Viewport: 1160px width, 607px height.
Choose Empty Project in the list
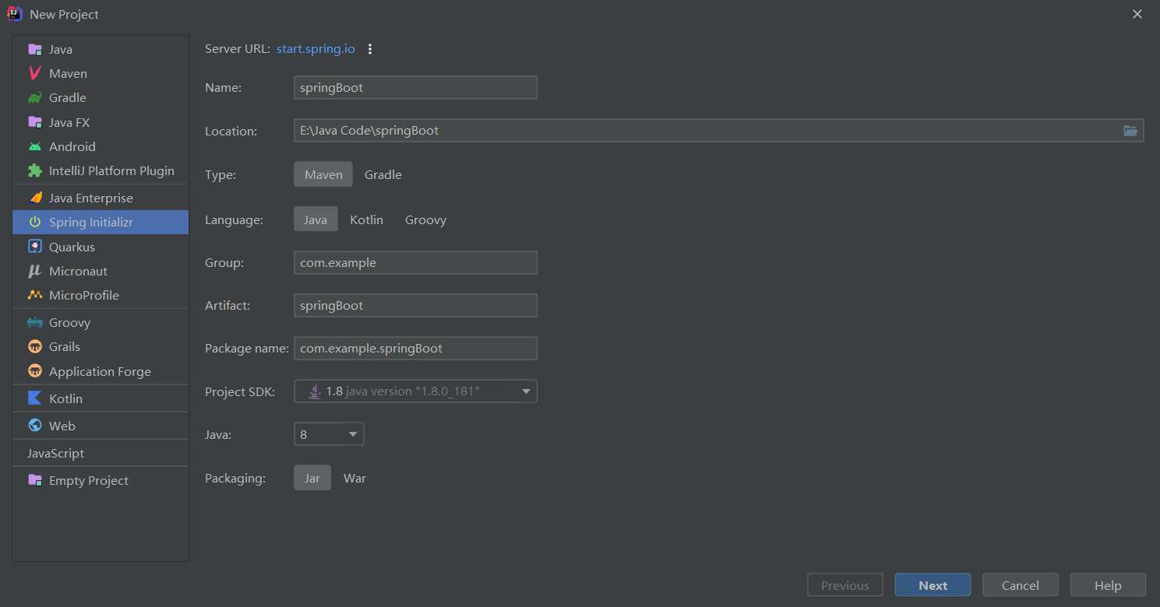click(88, 480)
